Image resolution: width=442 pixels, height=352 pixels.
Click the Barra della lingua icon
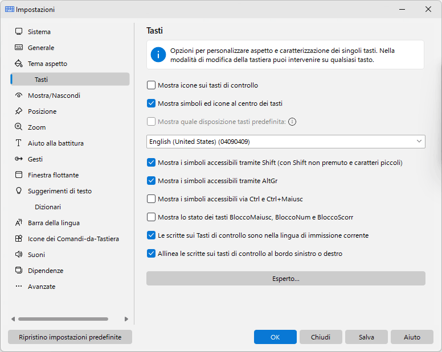[19, 222]
